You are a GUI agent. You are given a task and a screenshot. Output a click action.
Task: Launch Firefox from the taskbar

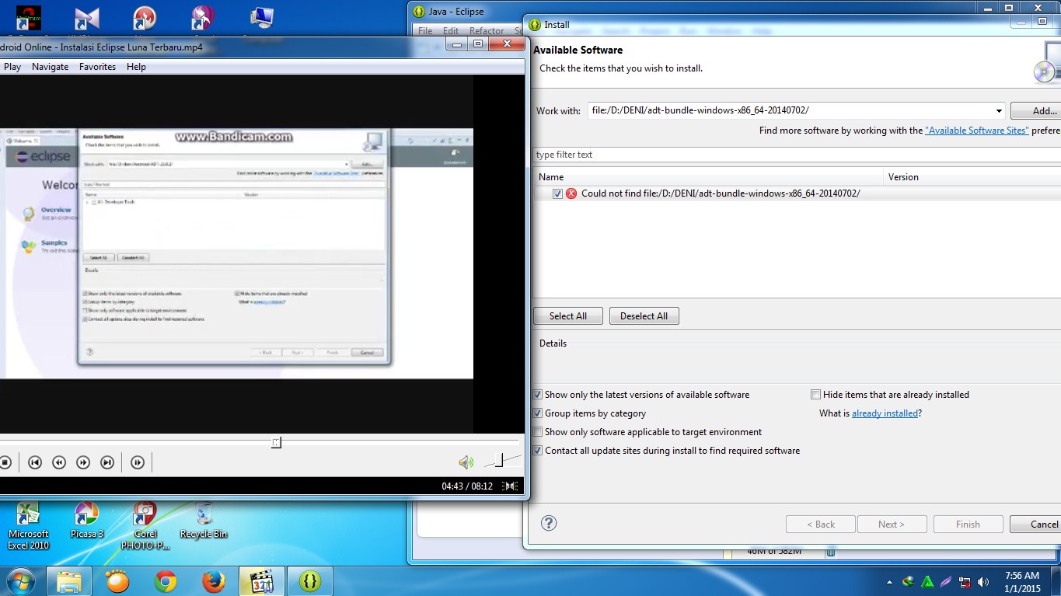coord(213,581)
